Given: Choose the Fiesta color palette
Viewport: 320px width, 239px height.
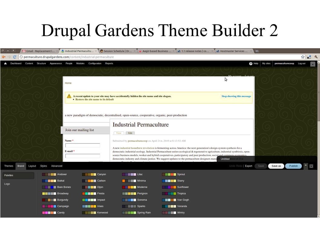Looking at the screenshot, I should pyautogui.click(x=93, y=193).
